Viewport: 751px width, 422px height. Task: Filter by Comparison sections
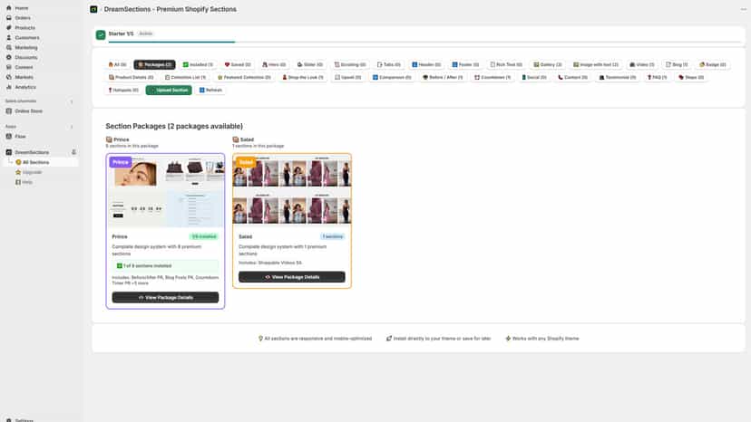(392, 78)
